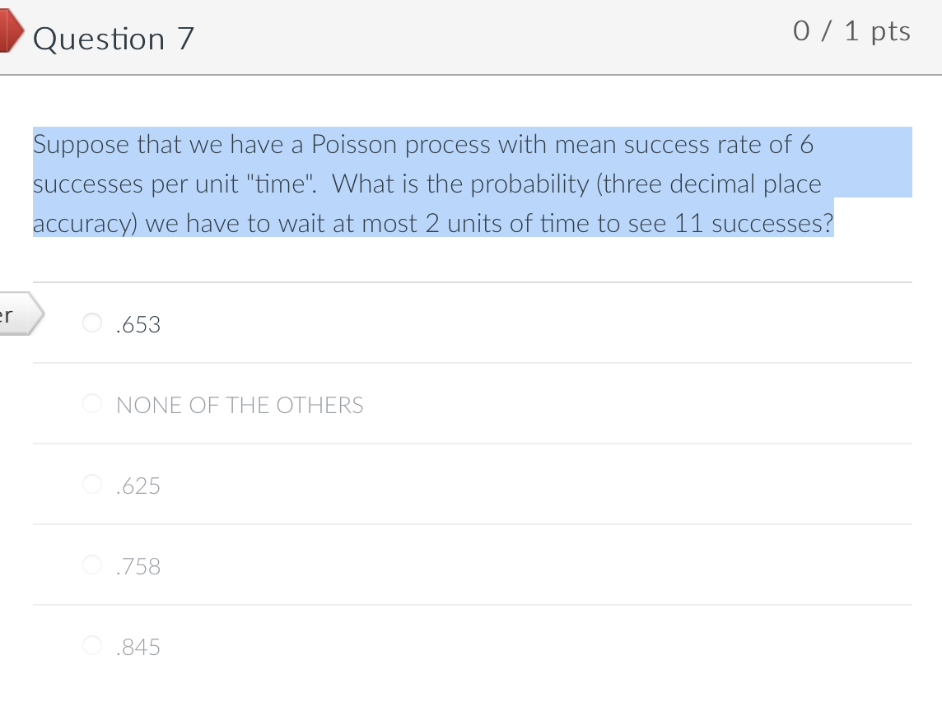Select the .625 answer option

pos(138,486)
